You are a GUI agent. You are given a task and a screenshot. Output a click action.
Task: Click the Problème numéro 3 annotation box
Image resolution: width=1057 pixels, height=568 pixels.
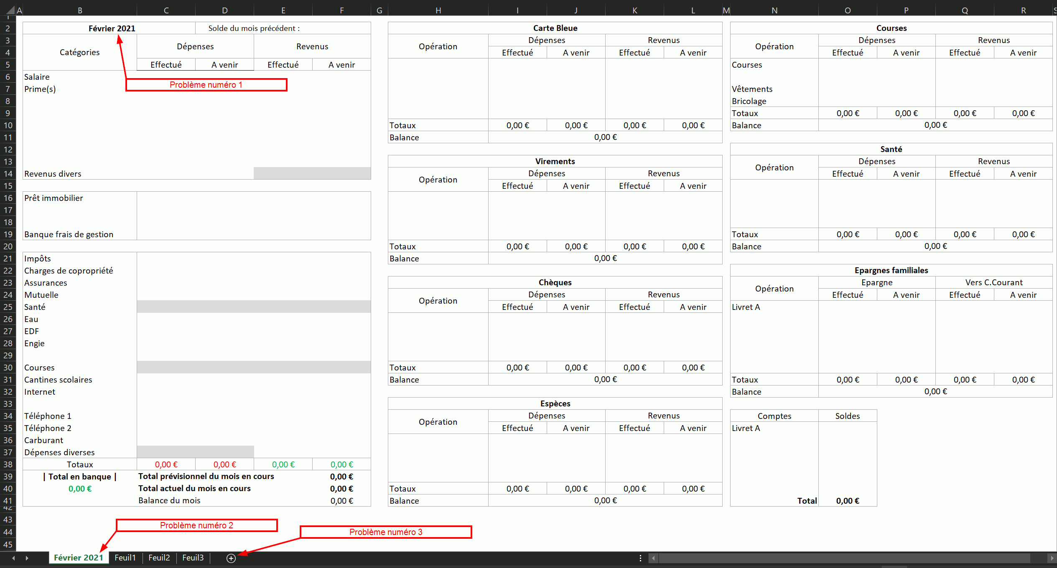[x=386, y=532]
